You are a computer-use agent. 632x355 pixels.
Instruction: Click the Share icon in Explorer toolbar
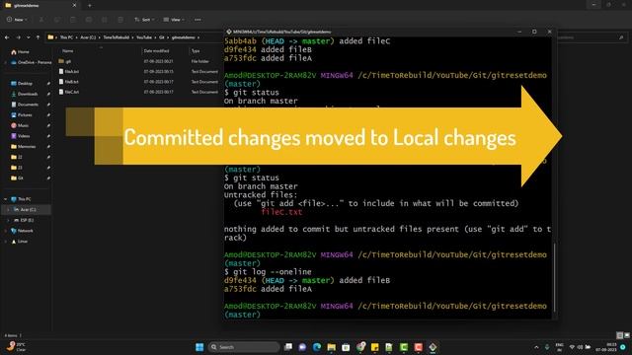pyautogui.click(x=105, y=20)
